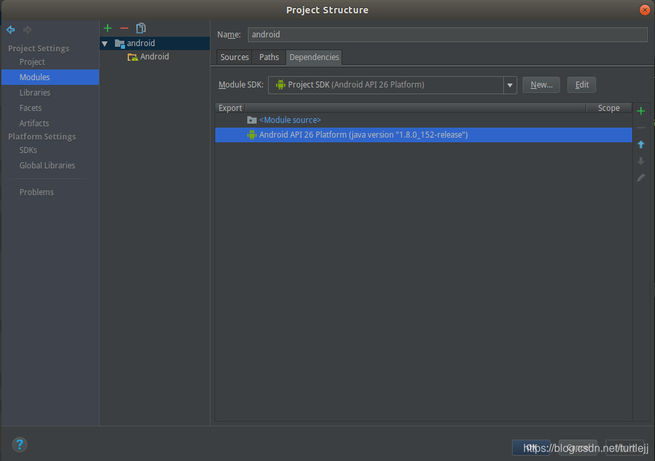The width and height of the screenshot is (655, 461).
Task: Click the Export column header
Action: click(x=230, y=108)
